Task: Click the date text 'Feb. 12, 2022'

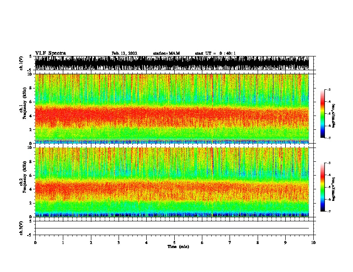Action: pyautogui.click(x=124, y=53)
